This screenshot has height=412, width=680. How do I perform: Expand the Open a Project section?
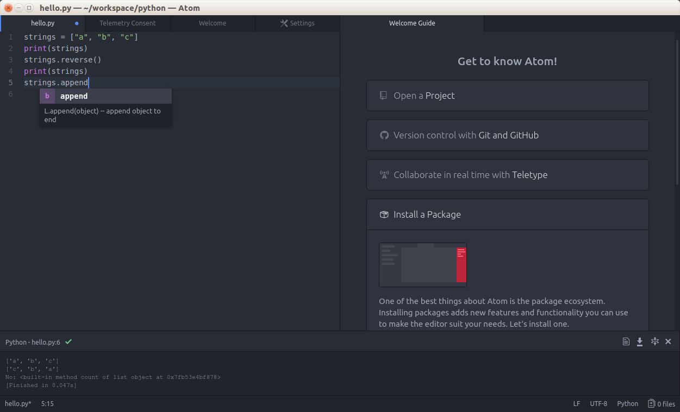(x=507, y=96)
